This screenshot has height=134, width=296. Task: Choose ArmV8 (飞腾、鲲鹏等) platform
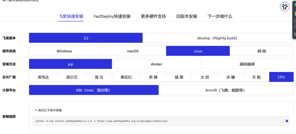[226, 90]
